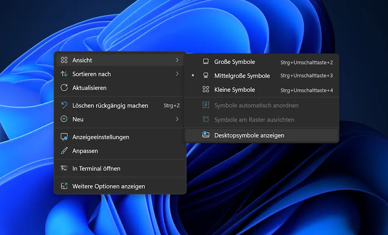Open Anzeigeeinstellungen from the context menu

pos(120,137)
